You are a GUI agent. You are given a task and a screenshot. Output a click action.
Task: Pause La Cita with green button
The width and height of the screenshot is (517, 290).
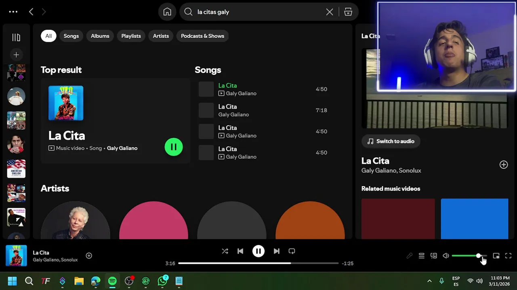click(x=174, y=147)
